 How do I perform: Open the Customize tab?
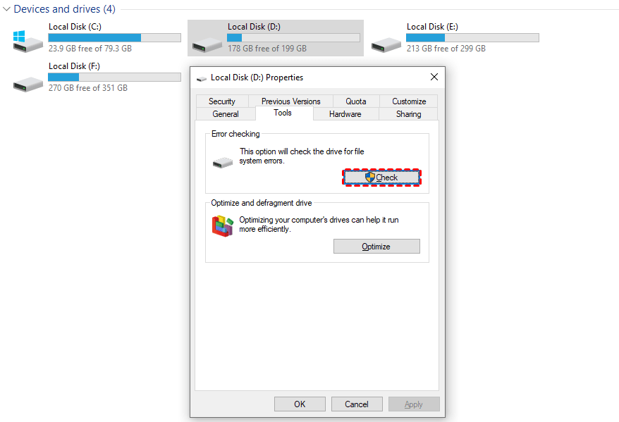[x=409, y=101]
